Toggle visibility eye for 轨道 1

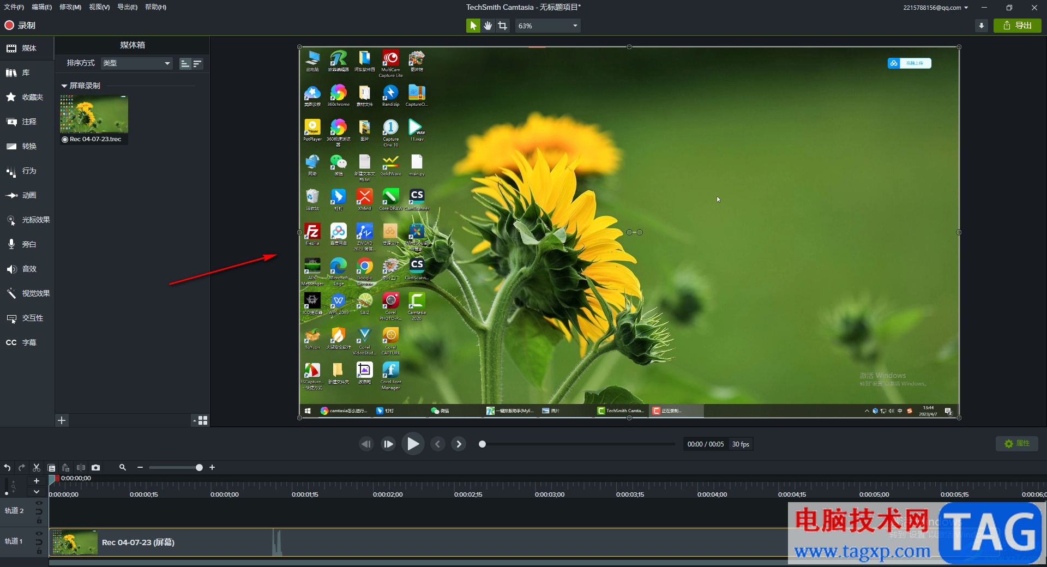click(39, 533)
